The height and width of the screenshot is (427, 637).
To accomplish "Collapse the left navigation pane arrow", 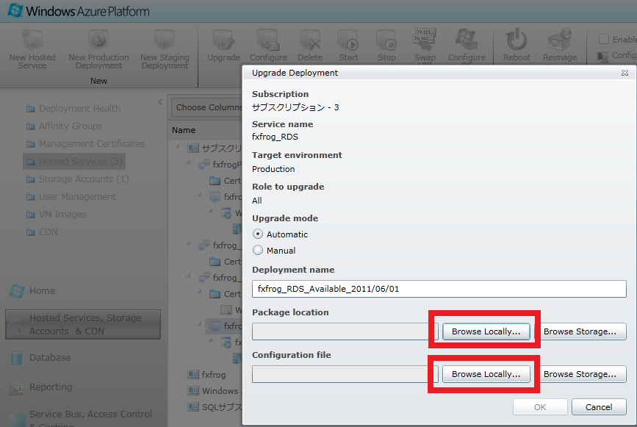I will pos(160,102).
